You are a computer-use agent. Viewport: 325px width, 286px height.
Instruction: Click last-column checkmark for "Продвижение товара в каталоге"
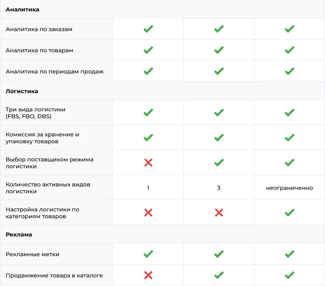click(x=289, y=276)
